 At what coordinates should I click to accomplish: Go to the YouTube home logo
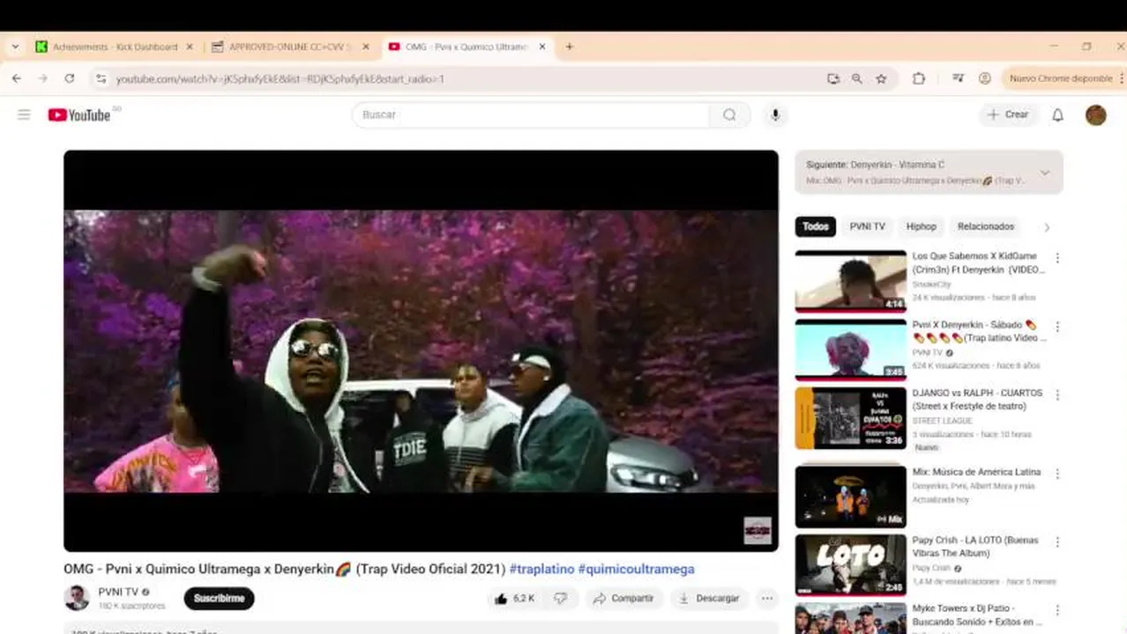(79, 114)
